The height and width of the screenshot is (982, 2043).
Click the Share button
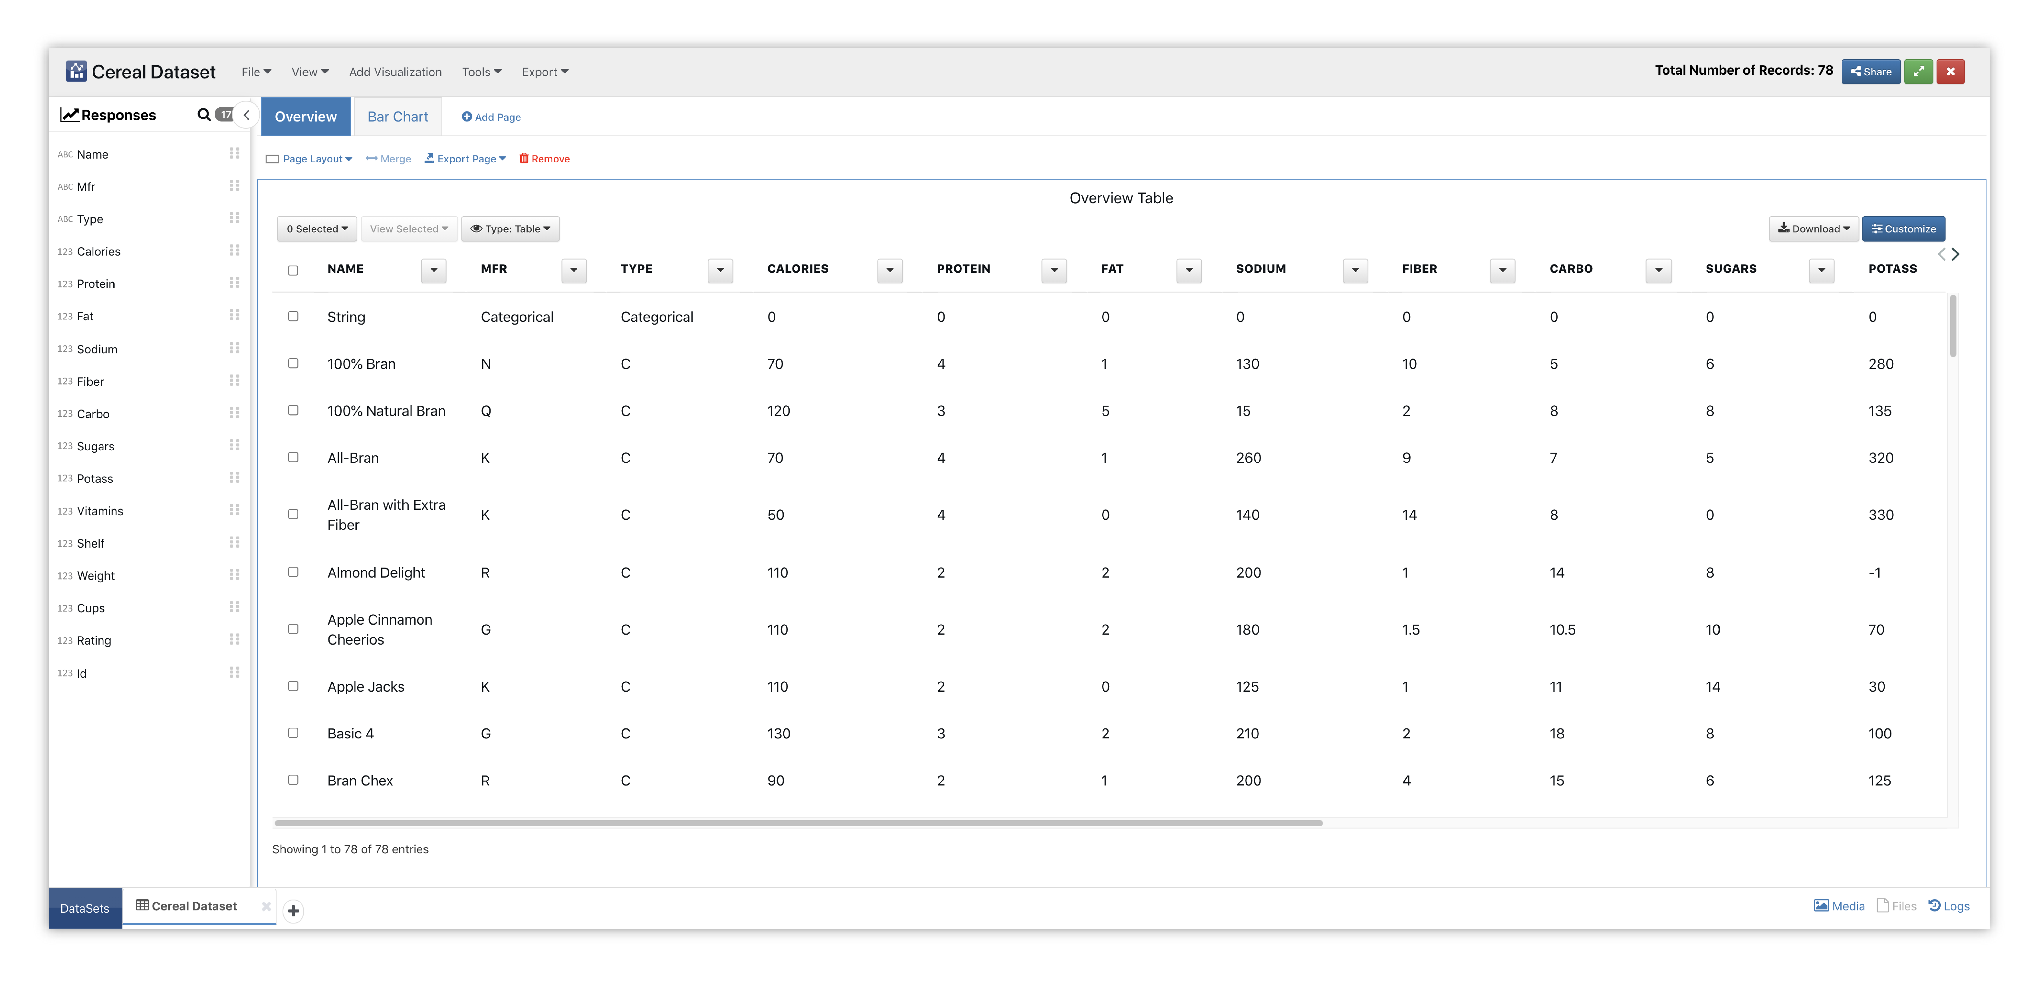pos(1871,71)
